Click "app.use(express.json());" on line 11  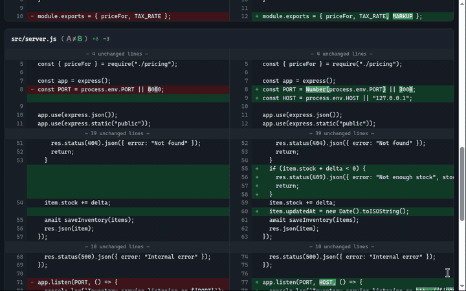[302, 115]
